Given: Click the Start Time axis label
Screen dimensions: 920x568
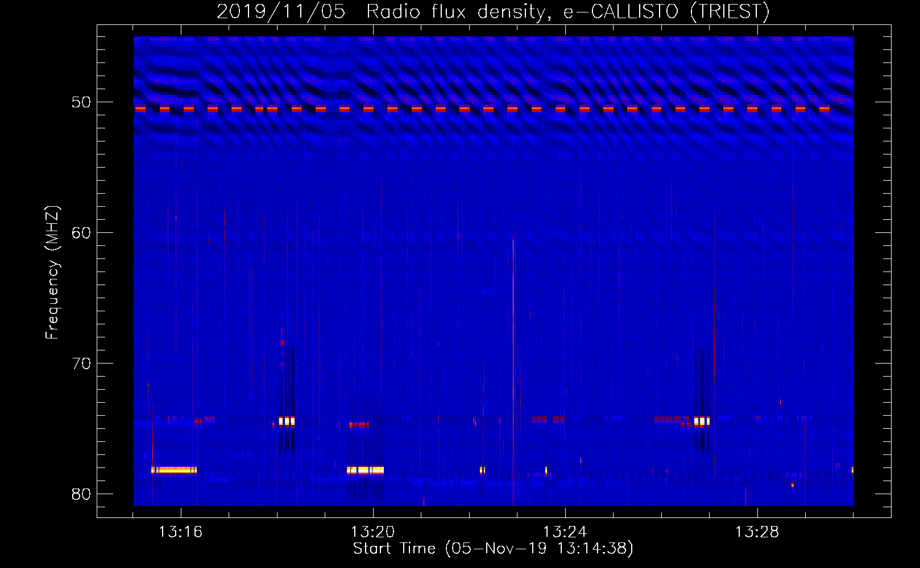Looking at the screenshot, I should pos(493,549).
